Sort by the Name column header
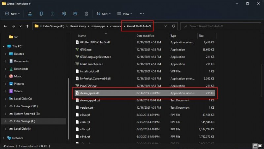The height and width of the screenshot is (149, 264). pyautogui.click(x=82, y=36)
